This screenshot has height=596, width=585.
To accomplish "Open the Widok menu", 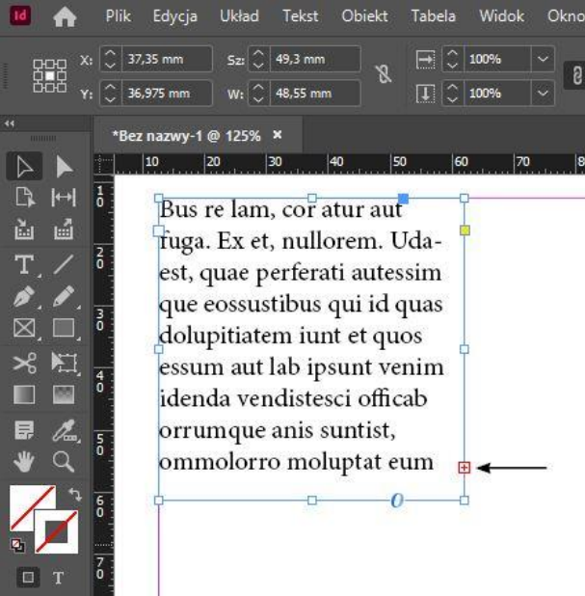I will click(x=502, y=16).
